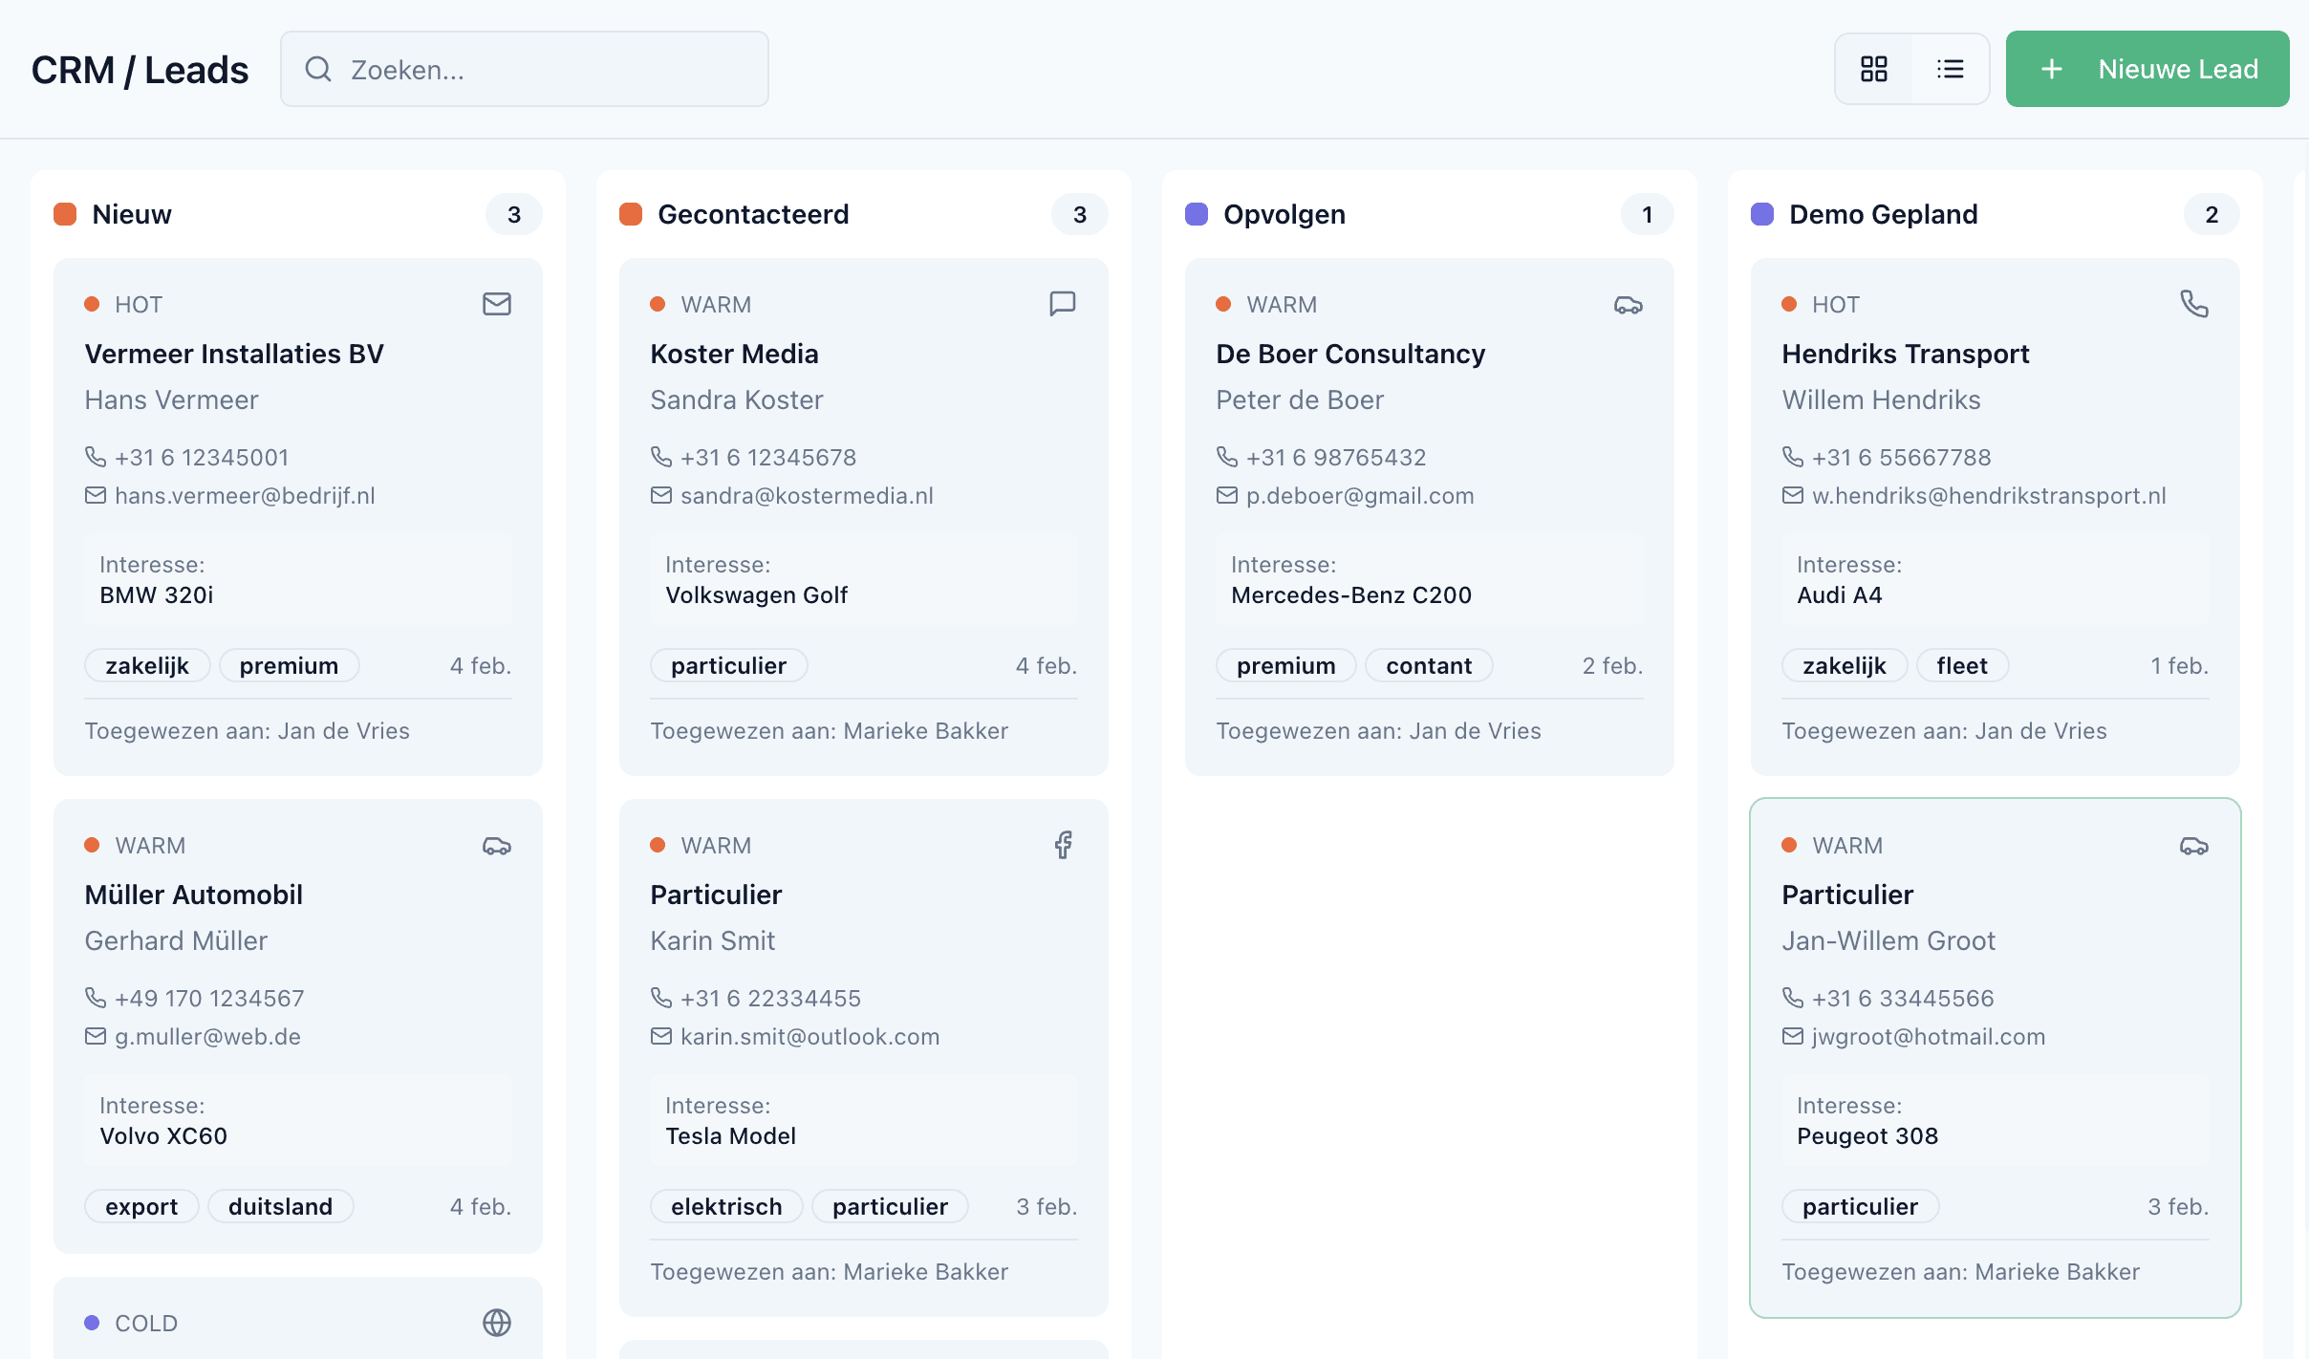Click orange swatch beside Nieuw column
This screenshot has width=2309, height=1359.
[65, 214]
